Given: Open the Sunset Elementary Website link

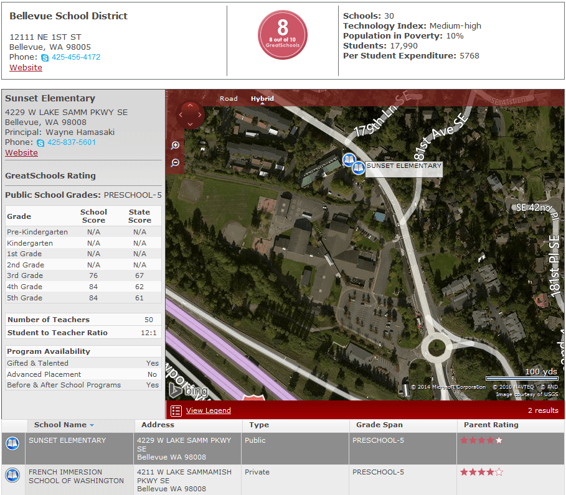Looking at the screenshot, I should coord(21,153).
